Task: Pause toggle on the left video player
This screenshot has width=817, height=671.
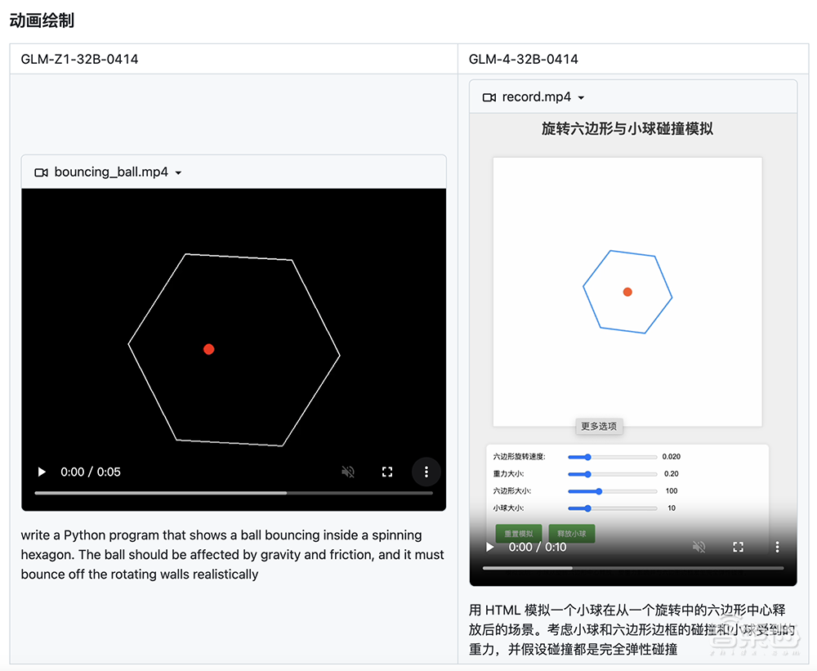Action: pos(42,472)
